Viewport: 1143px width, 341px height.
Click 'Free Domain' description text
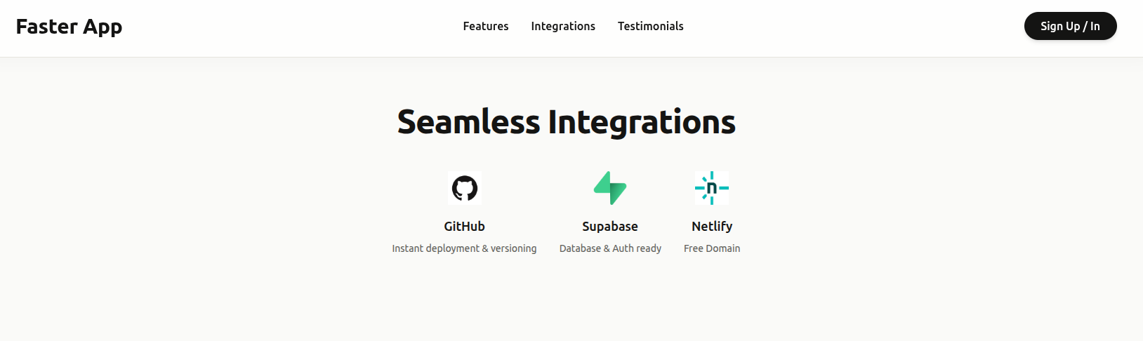point(712,248)
